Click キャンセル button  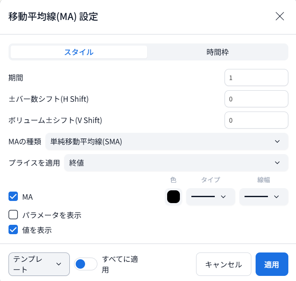(224, 264)
